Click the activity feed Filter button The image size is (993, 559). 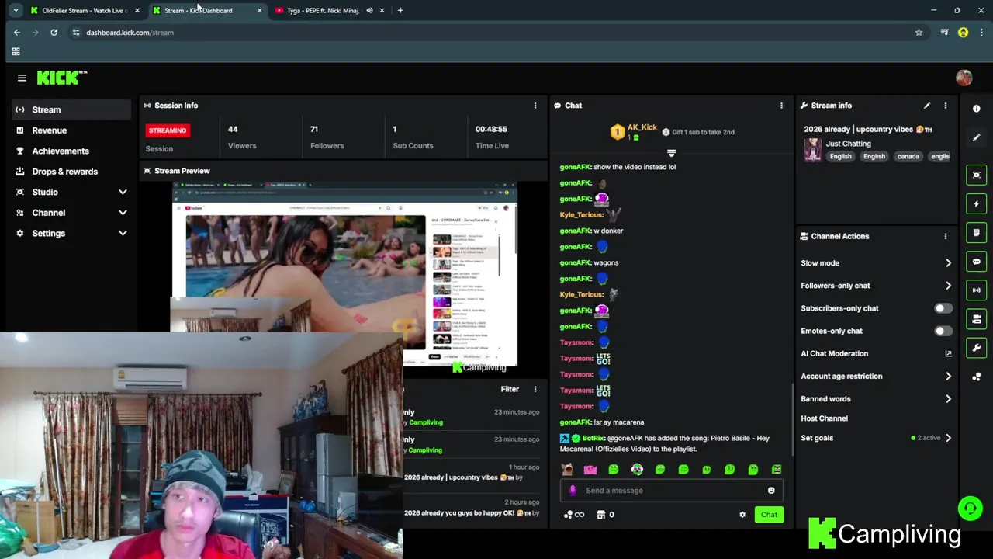(510, 389)
